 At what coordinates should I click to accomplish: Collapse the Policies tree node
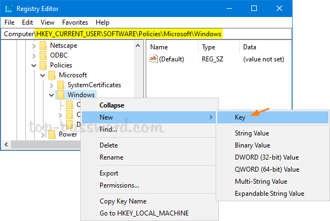click(34, 65)
